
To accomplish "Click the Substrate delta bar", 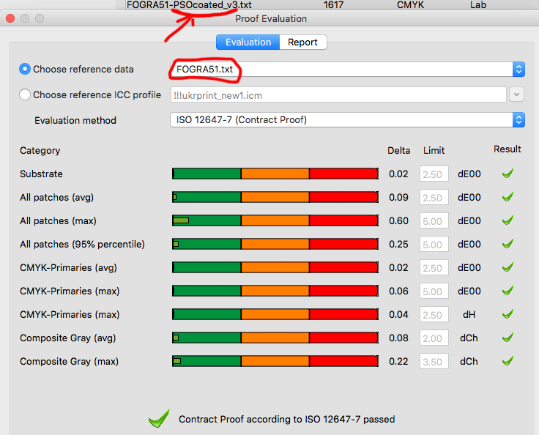I will 275,174.
